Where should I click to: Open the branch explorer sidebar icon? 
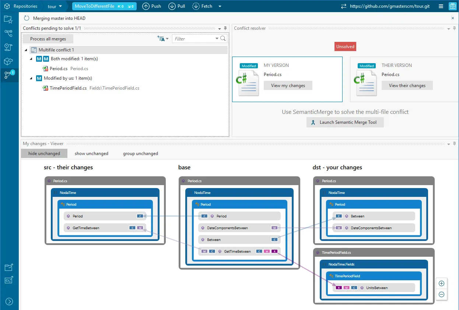point(8,33)
